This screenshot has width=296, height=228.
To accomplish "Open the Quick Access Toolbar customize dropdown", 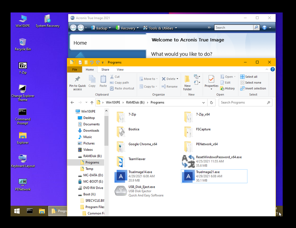I will 103,62.
